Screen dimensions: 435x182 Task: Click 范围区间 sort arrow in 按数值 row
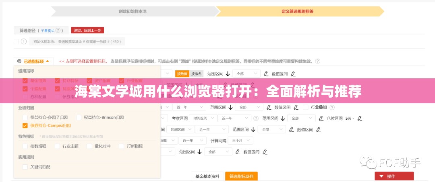(228, 74)
